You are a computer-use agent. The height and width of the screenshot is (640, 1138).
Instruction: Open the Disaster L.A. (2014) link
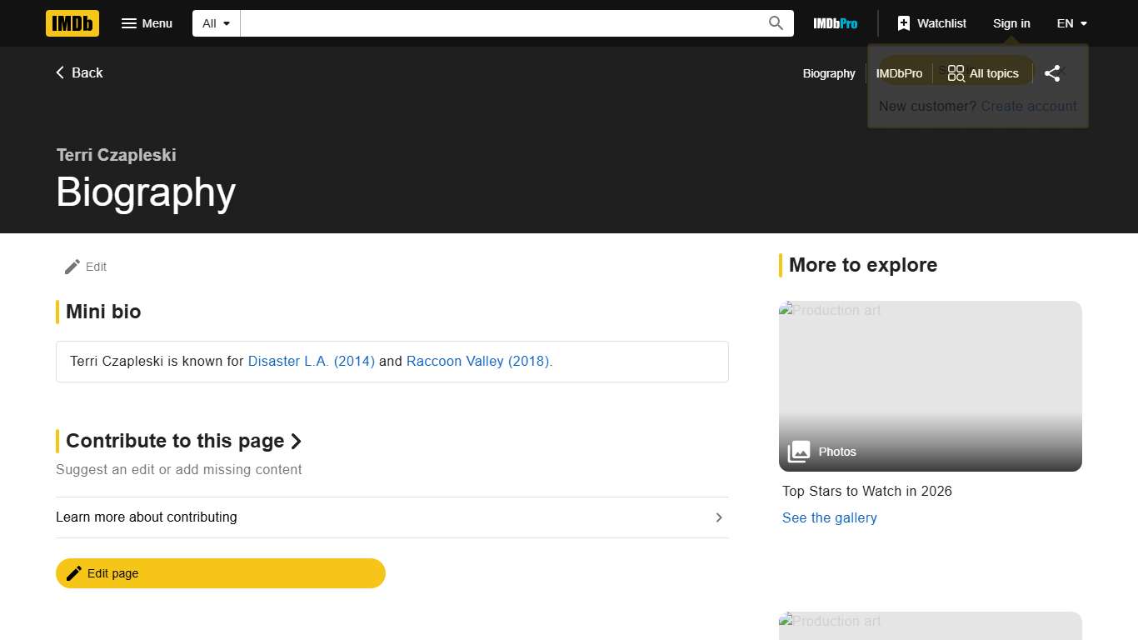[311, 361]
